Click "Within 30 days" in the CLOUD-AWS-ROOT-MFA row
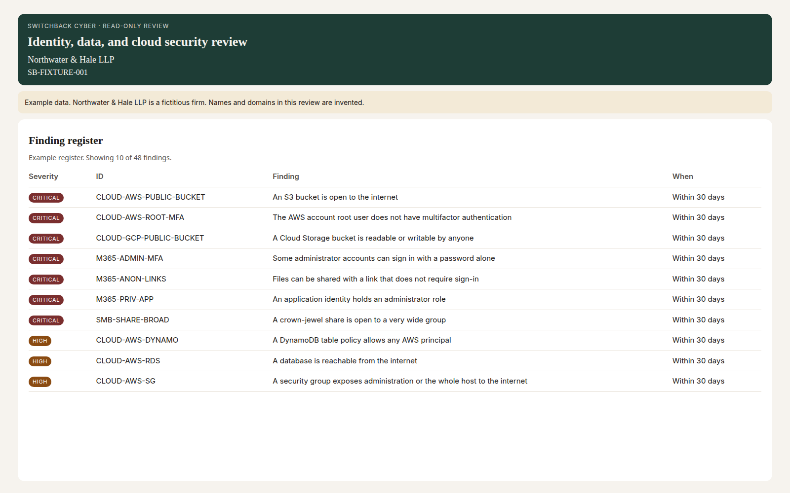The height and width of the screenshot is (493, 790). click(698, 217)
